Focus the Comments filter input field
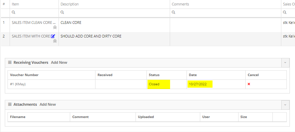295x132 pixels. coord(226,13)
